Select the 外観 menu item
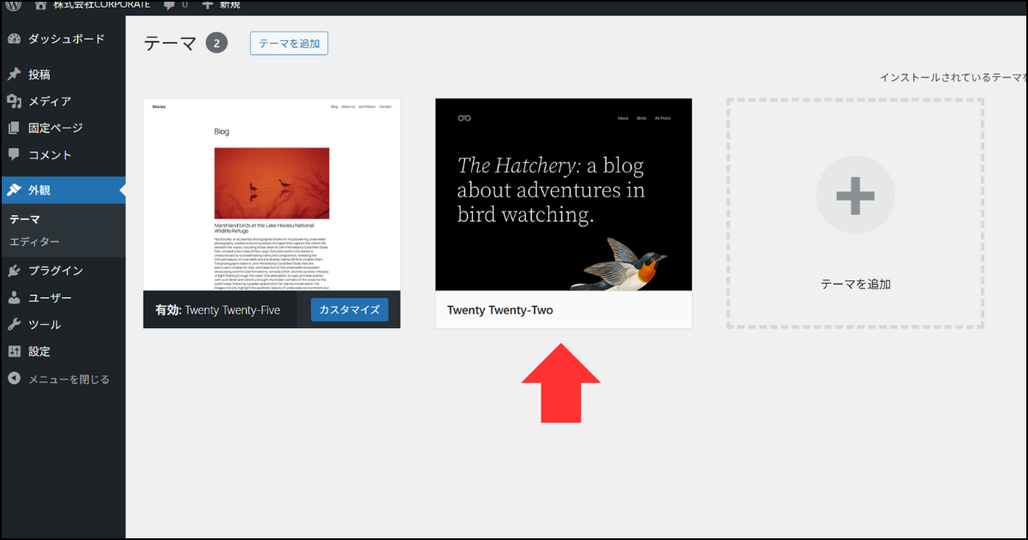Viewport: 1028px width, 540px height. 63,190
